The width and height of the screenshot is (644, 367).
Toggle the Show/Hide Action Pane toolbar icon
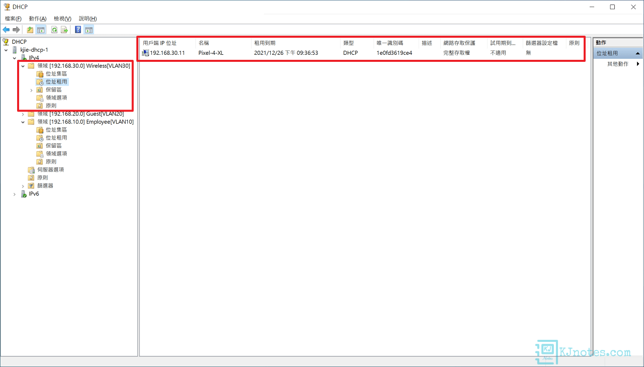click(89, 30)
